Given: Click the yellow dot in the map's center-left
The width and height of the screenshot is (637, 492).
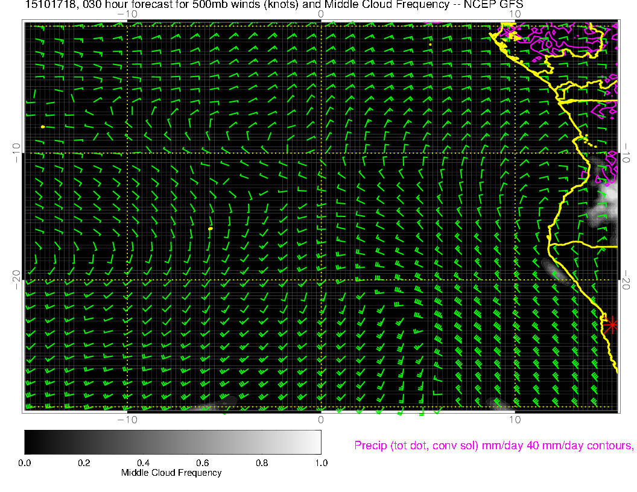Looking at the screenshot, I should 210,229.
